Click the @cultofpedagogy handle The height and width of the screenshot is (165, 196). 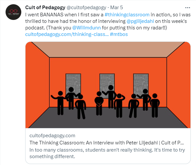[x=86, y=8]
